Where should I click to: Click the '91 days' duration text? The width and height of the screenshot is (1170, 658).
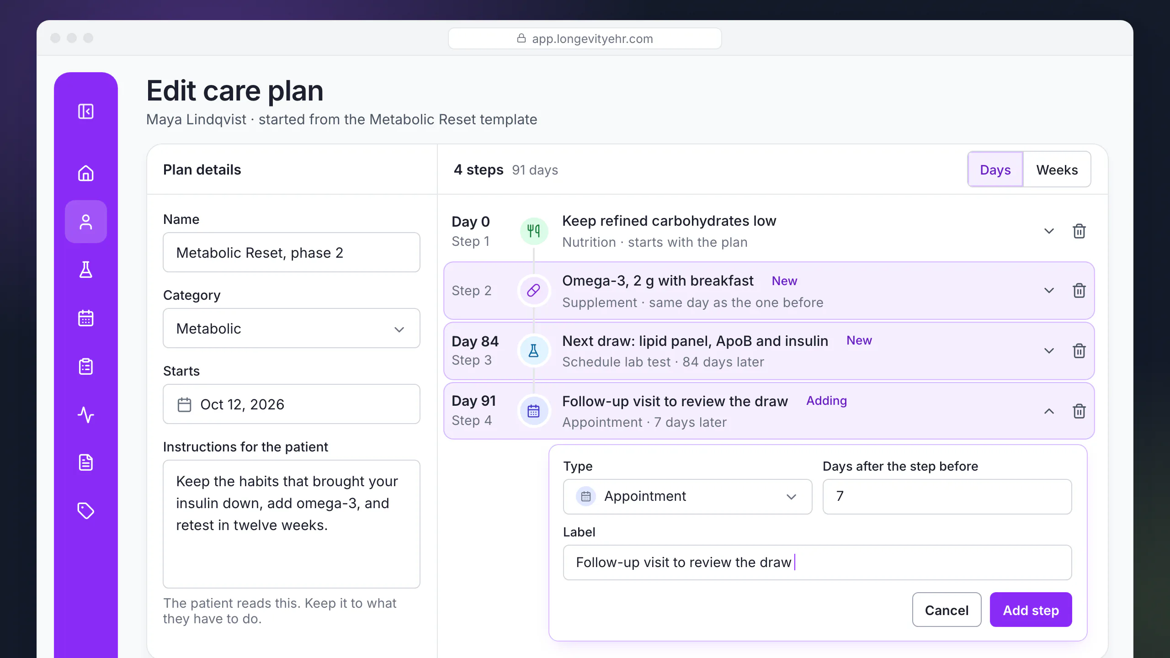[535, 170]
